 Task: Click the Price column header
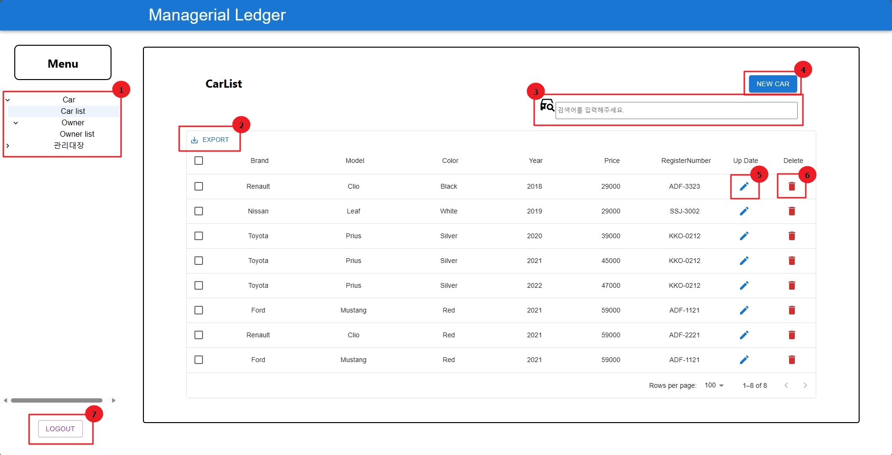pos(612,161)
